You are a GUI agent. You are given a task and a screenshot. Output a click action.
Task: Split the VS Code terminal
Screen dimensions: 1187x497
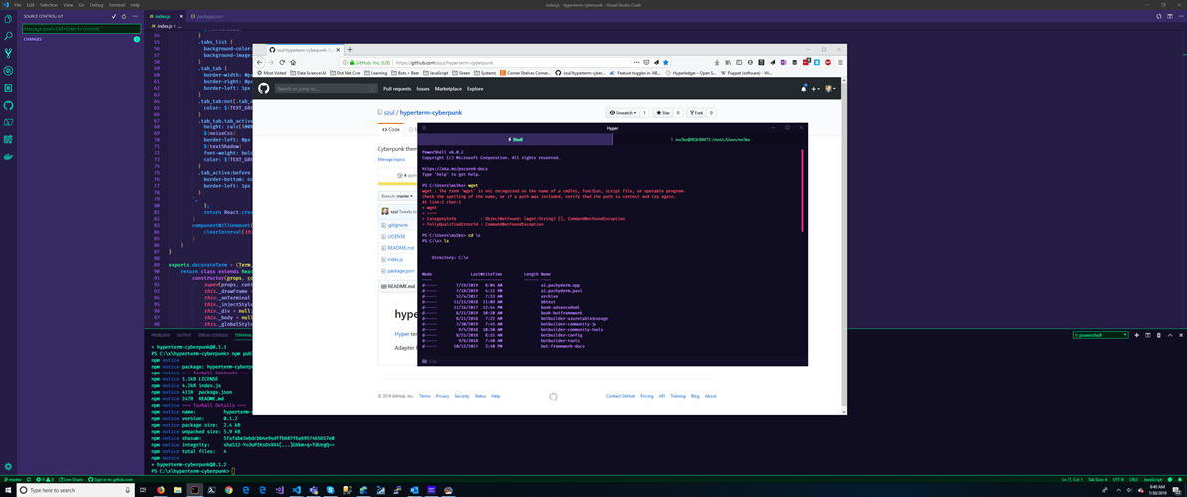[x=1147, y=334]
